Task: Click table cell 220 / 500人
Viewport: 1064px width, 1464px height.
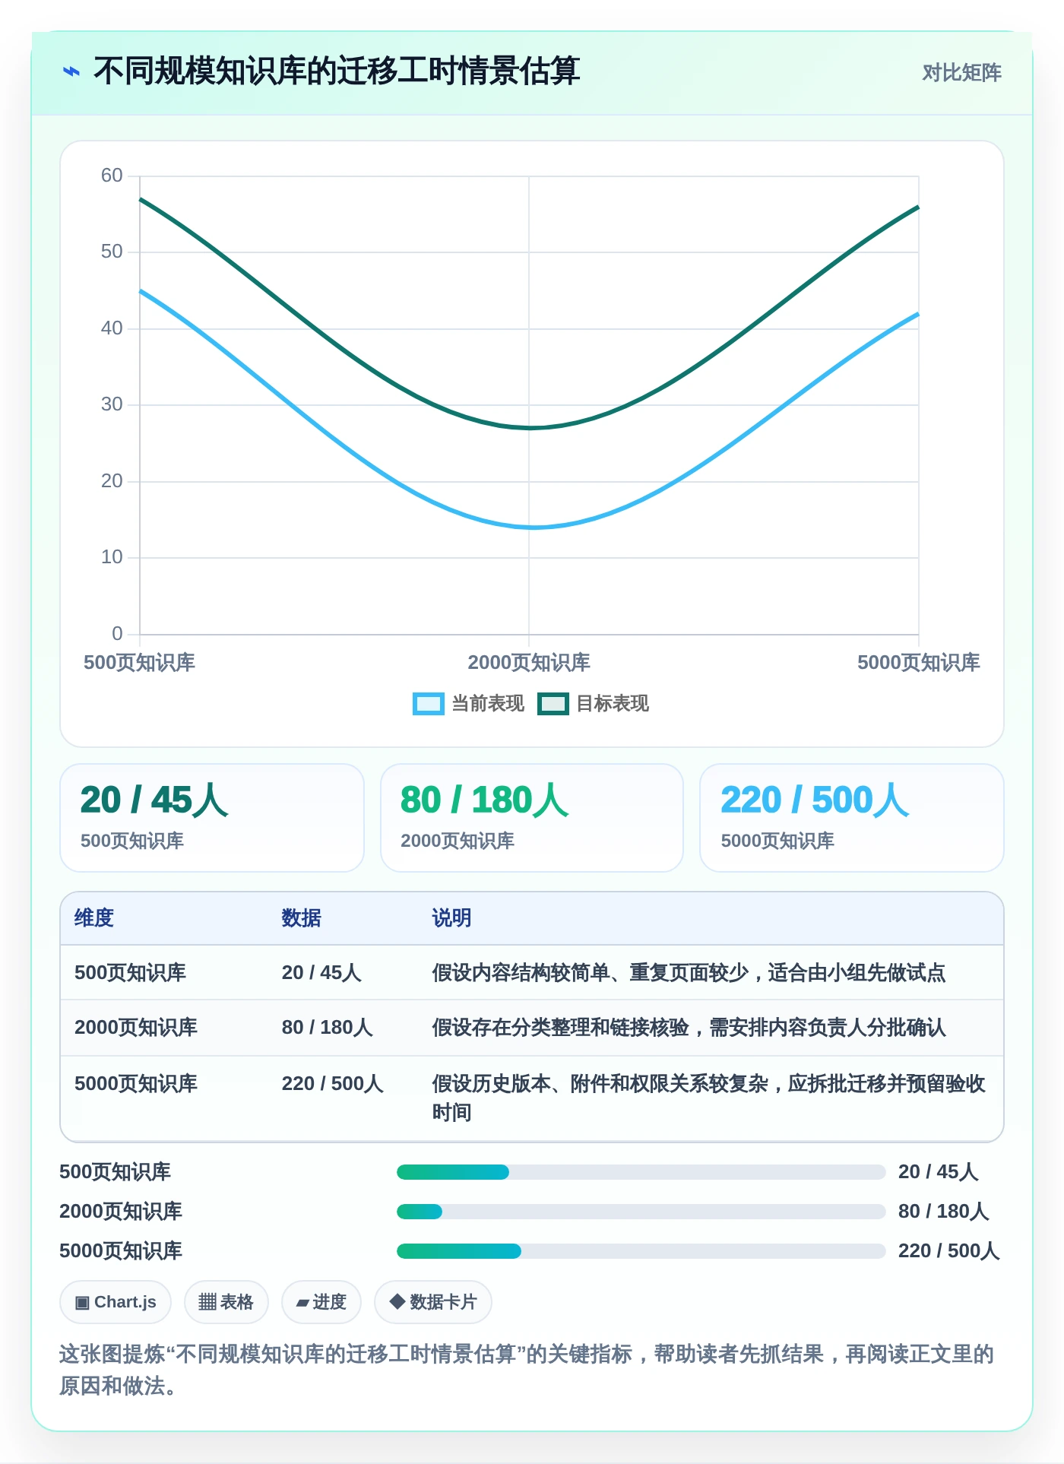Action: [333, 1084]
